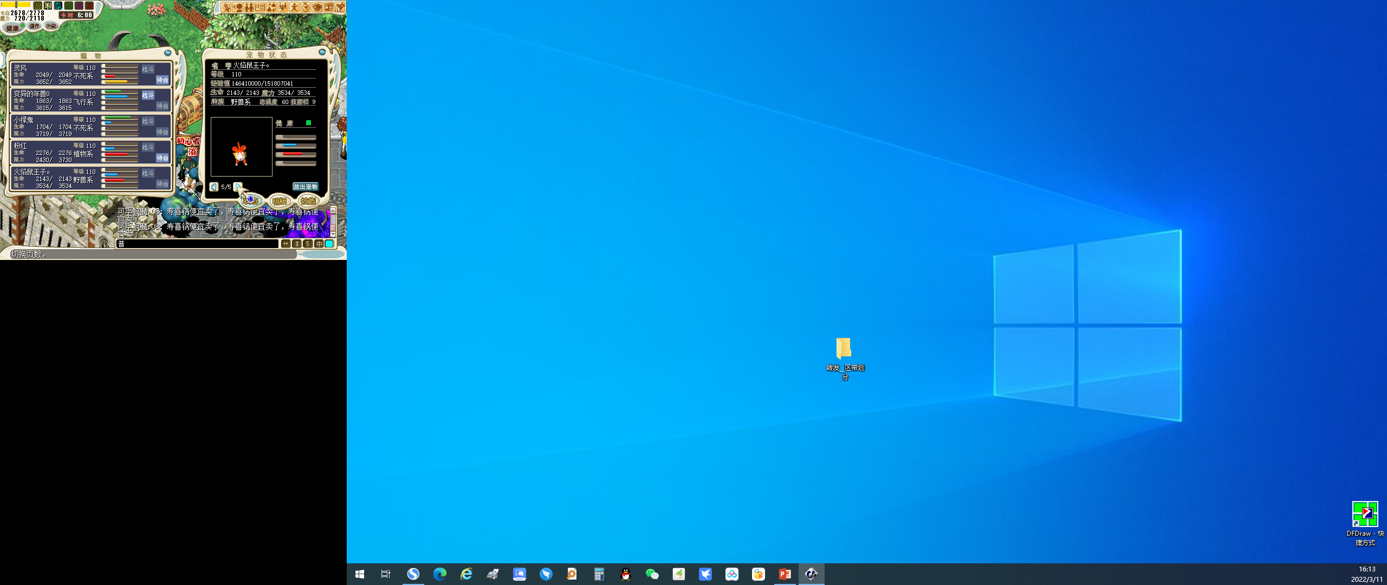Toggle 战斗 for 变异的年兽0
Image resolution: width=1387 pixels, height=585 pixels.
pos(148,95)
